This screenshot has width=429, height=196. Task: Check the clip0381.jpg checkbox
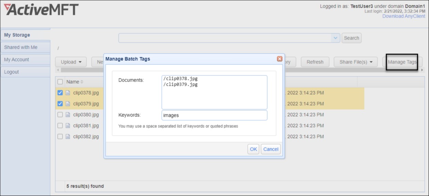(x=60, y=126)
